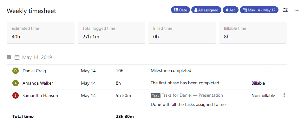Click Amanda Walker's avatar icon
Viewport: 301px width, 137px height.
tap(16, 83)
